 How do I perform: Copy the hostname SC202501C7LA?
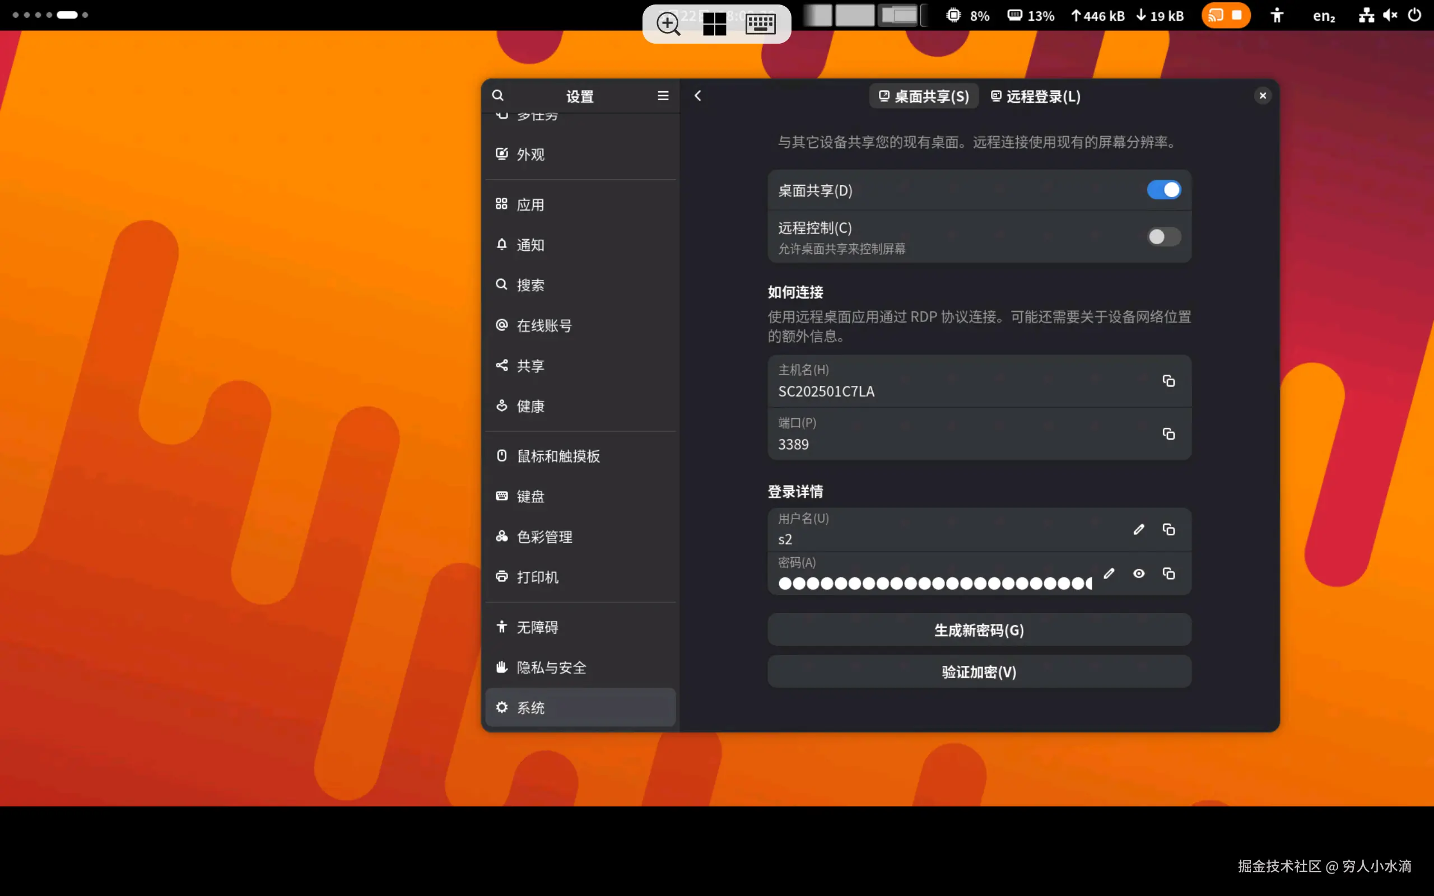click(x=1168, y=381)
